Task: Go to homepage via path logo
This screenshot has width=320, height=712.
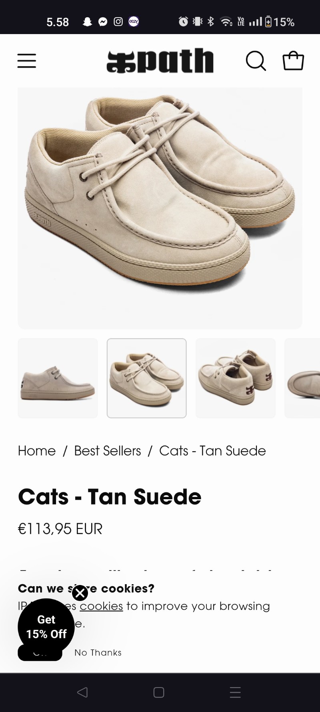Action: tap(160, 61)
